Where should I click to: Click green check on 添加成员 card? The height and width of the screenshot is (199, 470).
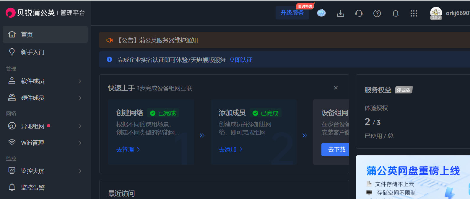(x=256, y=113)
